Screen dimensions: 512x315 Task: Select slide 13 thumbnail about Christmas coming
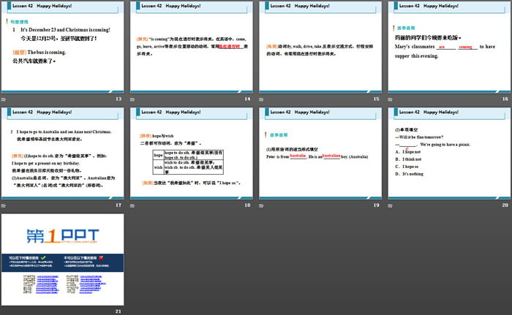[63, 47]
